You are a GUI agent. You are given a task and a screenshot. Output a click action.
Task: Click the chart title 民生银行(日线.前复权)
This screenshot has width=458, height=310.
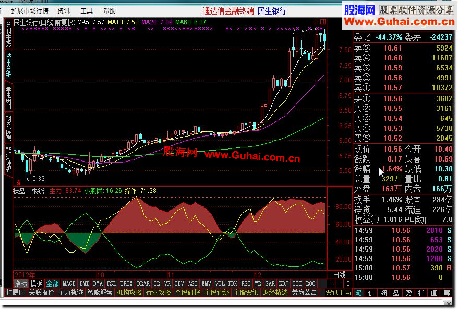45,22
